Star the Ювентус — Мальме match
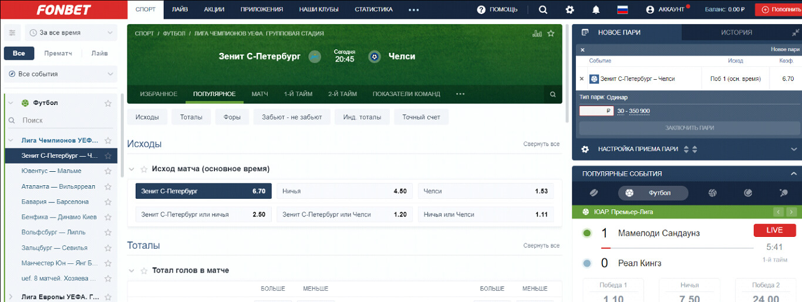 coord(108,171)
